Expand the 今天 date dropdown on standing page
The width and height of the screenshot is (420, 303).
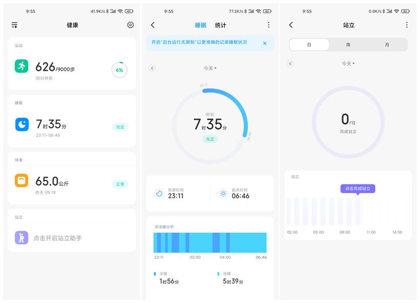[x=348, y=64]
